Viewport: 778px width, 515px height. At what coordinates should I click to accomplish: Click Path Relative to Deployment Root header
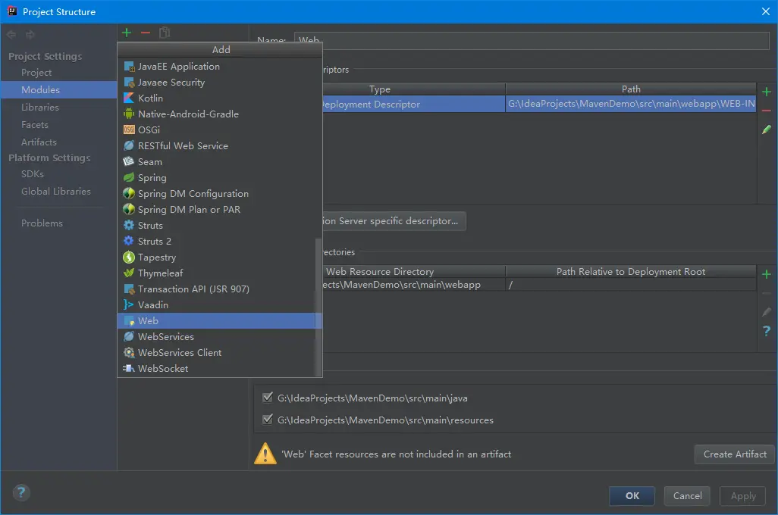[631, 272]
